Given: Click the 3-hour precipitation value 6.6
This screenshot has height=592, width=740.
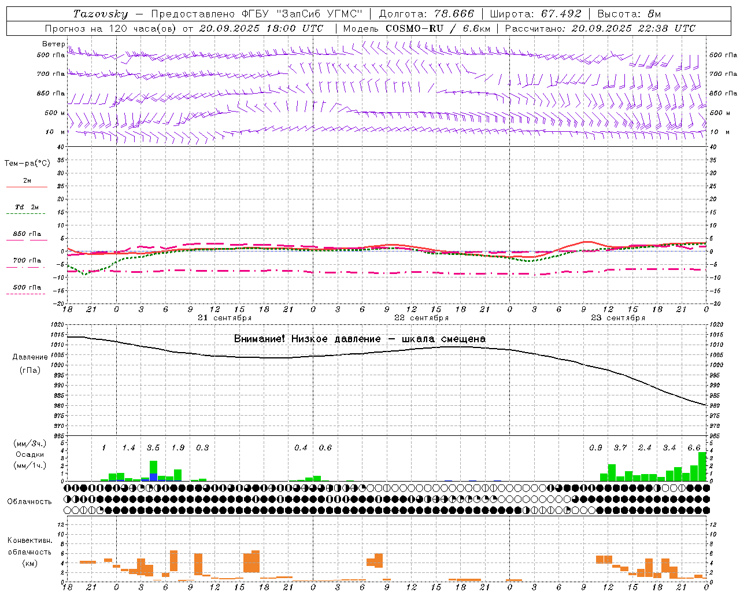Looking at the screenshot, I should [x=694, y=448].
